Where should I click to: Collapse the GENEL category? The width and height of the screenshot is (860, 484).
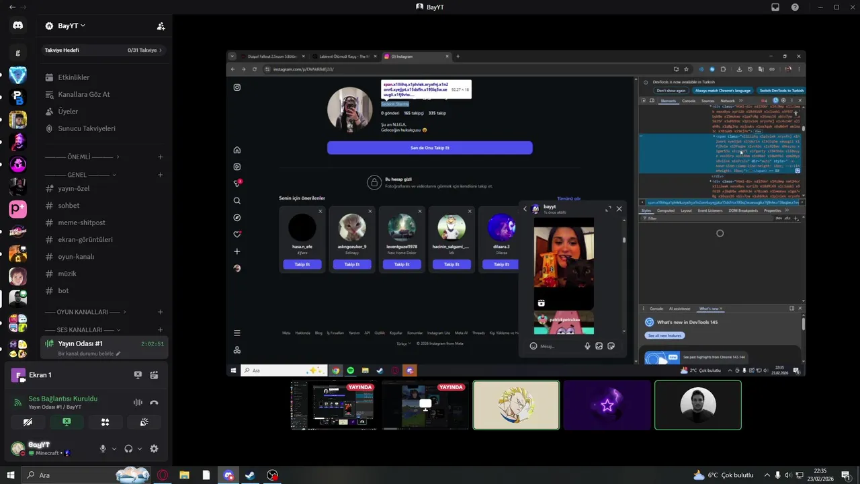[x=81, y=175]
